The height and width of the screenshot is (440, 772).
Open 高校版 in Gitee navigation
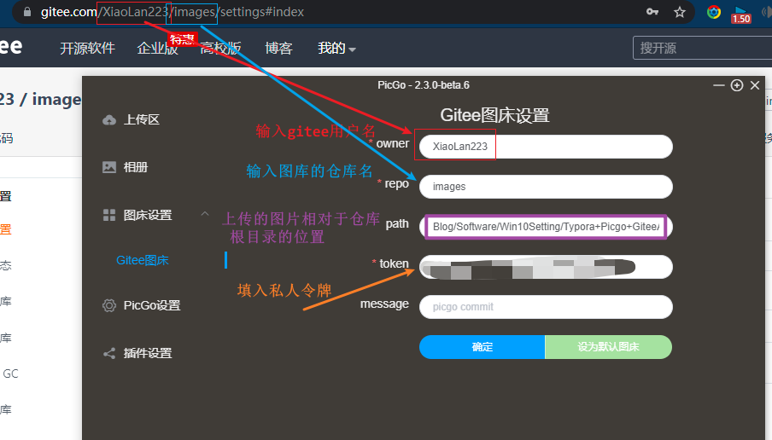220,49
